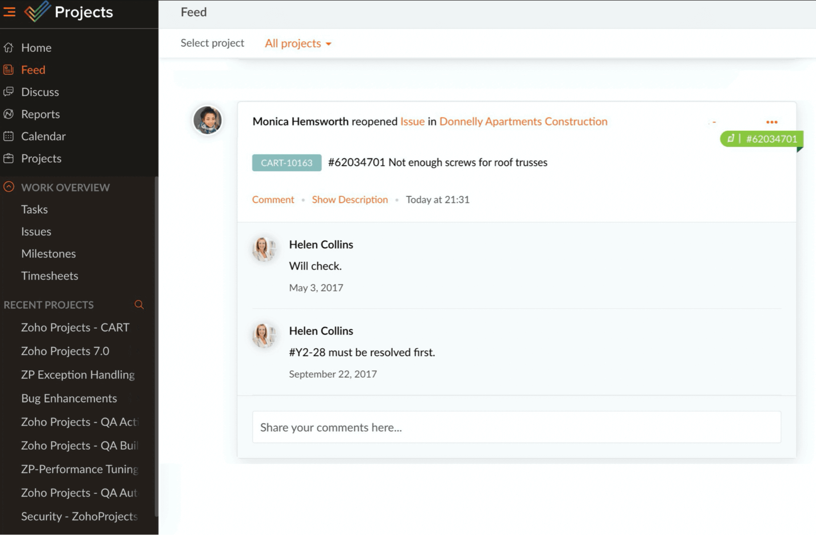Open recent project Bug Enhancements
This screenshot has width=816, height=535.
(69, 398)
